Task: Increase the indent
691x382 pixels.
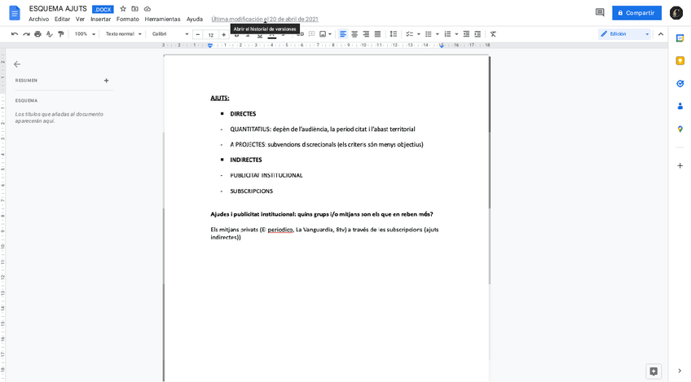Action: (478, 34)
